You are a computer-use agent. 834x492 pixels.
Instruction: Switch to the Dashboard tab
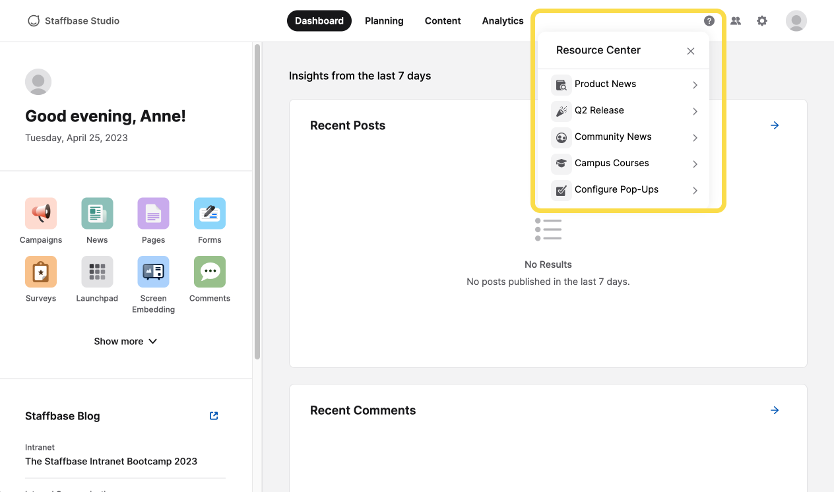click(319, 20)
